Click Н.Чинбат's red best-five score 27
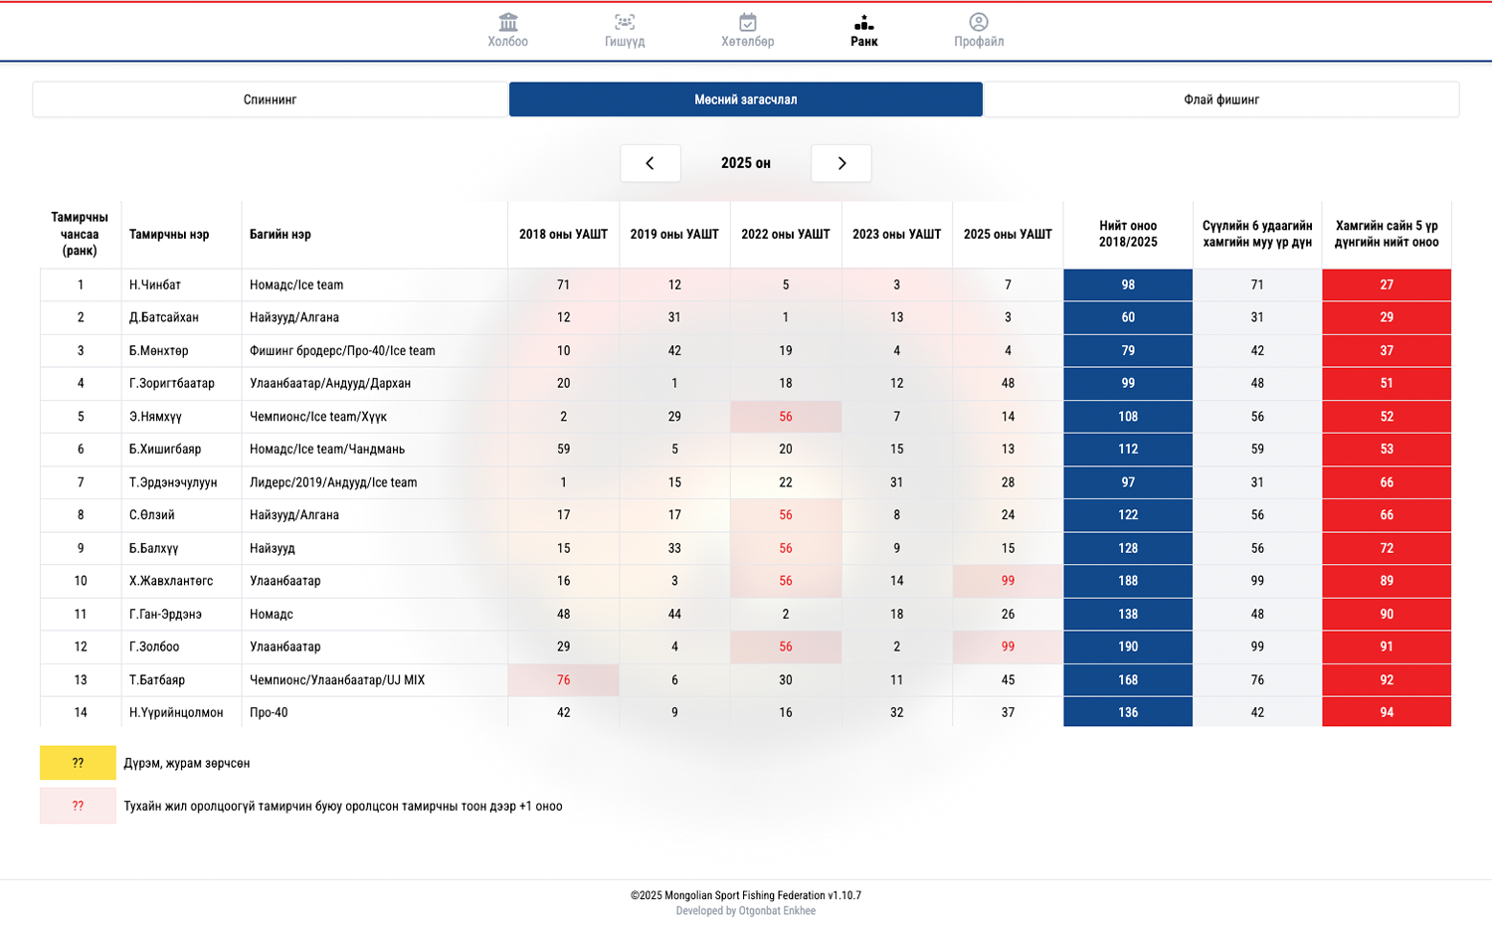This screenshot has width=1492, height=925. point(1387,285)
